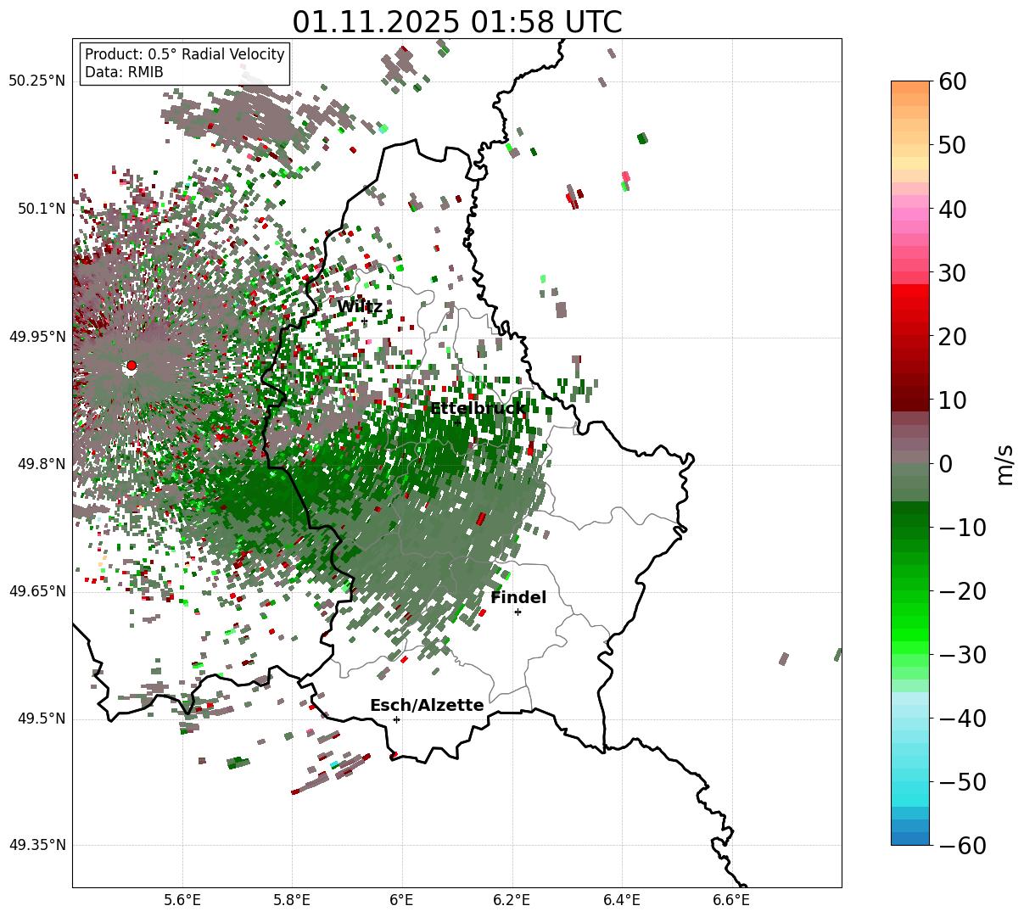Click the colorbar tick label 10
Screen dimensions: 1024x917
(x=953, y=400)
